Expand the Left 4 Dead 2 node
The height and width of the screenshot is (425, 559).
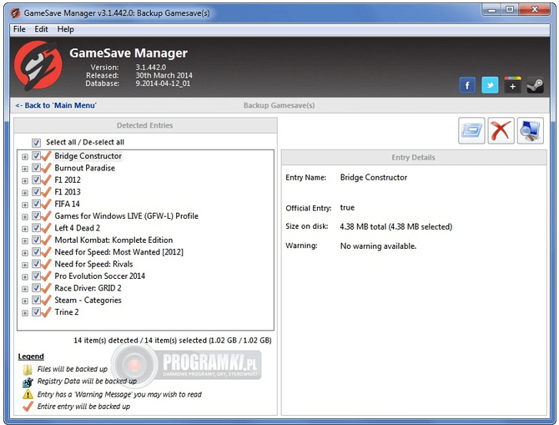click(x=24, y=229)
